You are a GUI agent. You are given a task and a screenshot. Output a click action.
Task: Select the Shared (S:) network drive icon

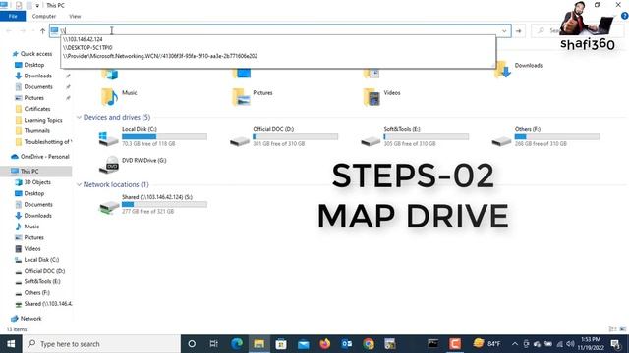[109, 207]
